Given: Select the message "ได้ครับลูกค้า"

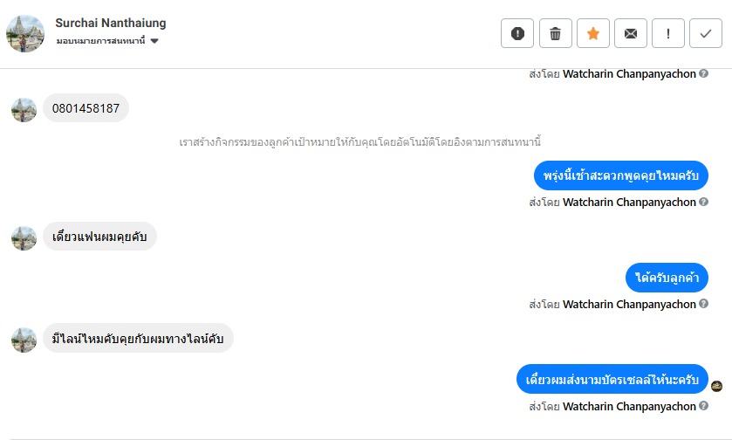Looking at the screenshot, I should (667, 278).
